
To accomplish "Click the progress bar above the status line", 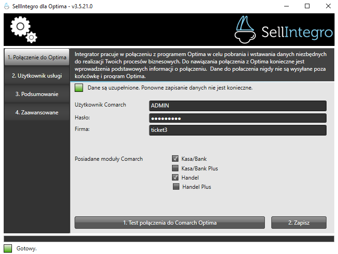I will 169,239.
